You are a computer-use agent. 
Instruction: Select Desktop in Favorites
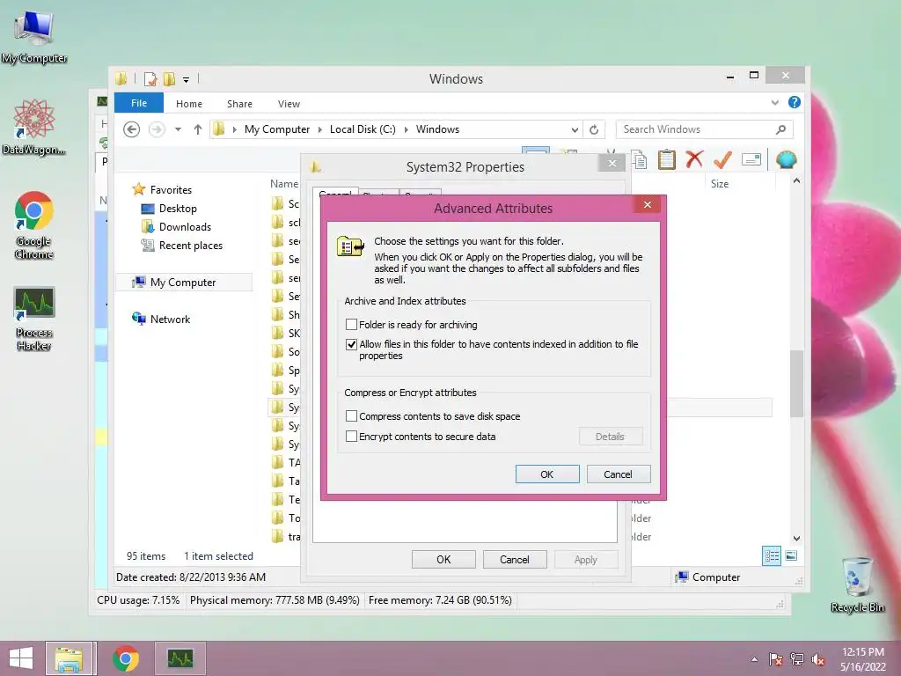(x=178, y=209)
